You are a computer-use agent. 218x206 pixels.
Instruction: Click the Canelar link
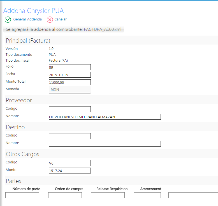[61, 19]
